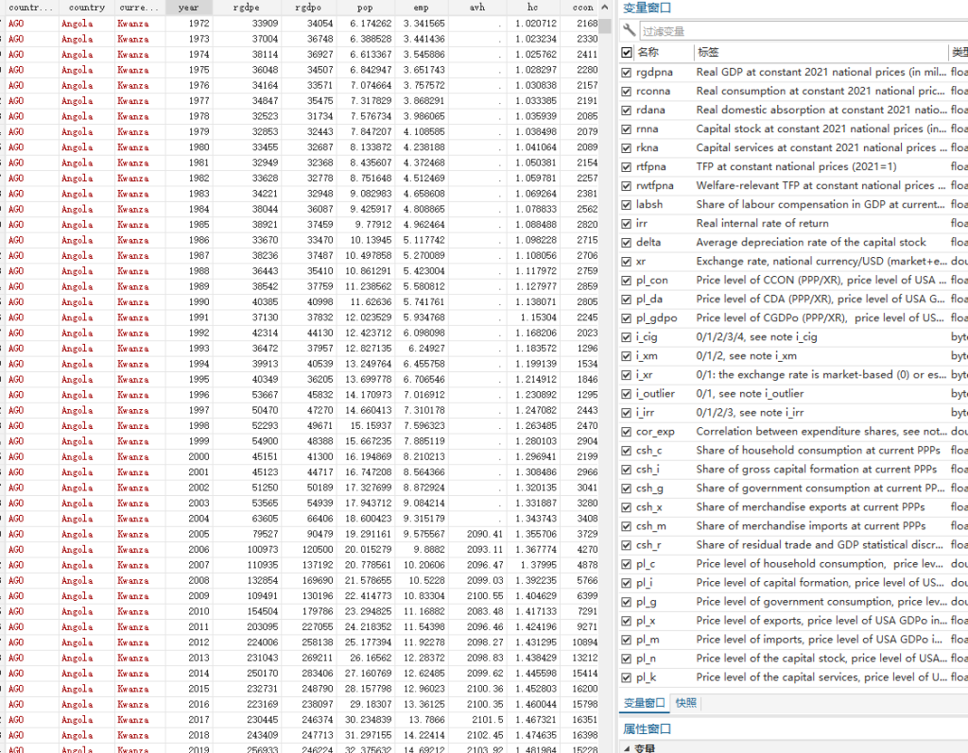
Task: Uncheck the rgdpna variable checkbox
Action: coord(627,72)
